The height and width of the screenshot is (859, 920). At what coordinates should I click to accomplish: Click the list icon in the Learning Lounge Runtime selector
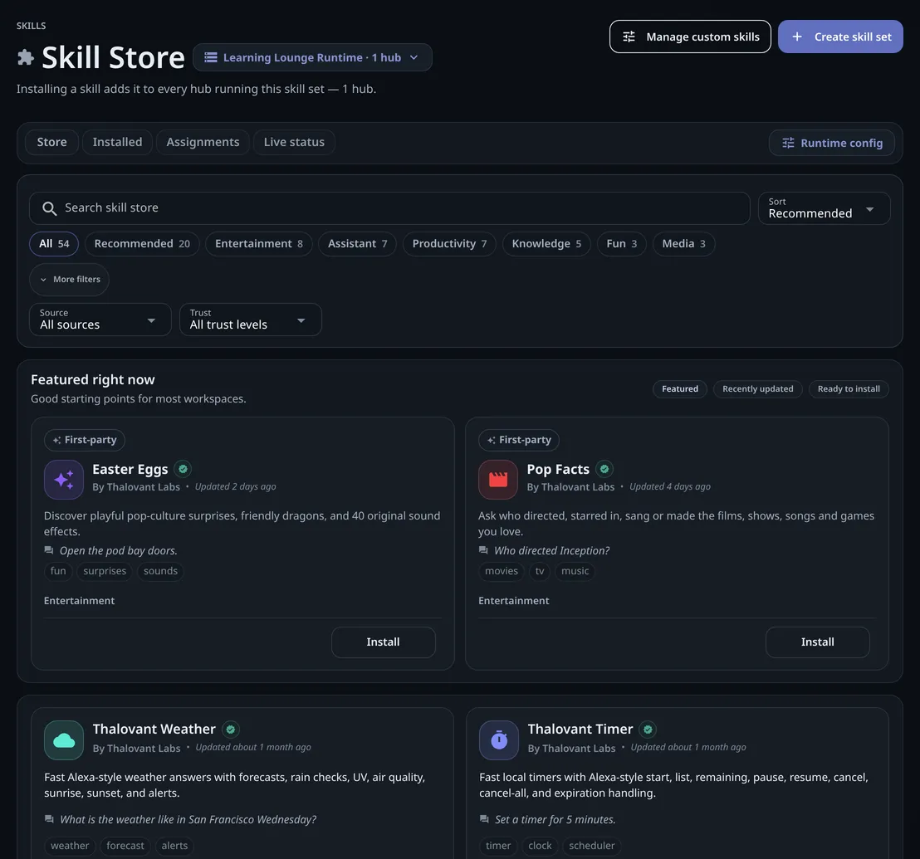[211, 57]
